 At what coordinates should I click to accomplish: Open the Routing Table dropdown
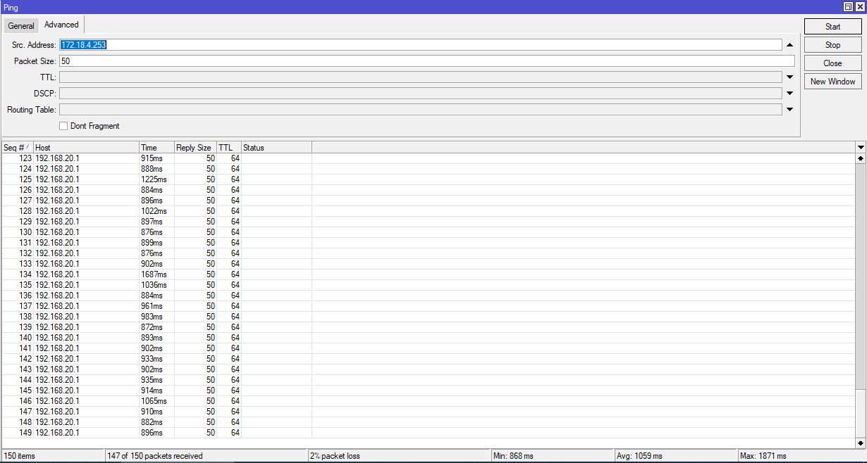click(789, 109)
